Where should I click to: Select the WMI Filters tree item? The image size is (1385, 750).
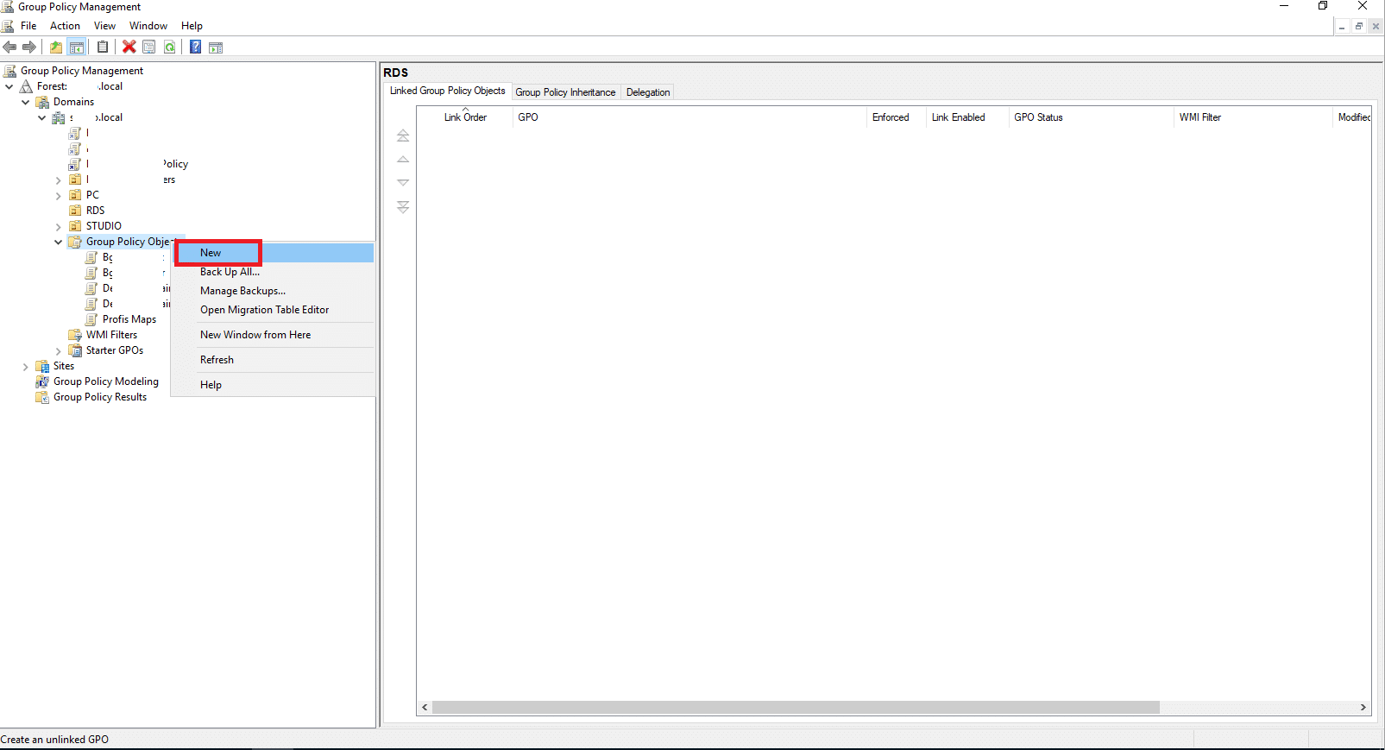111,335
